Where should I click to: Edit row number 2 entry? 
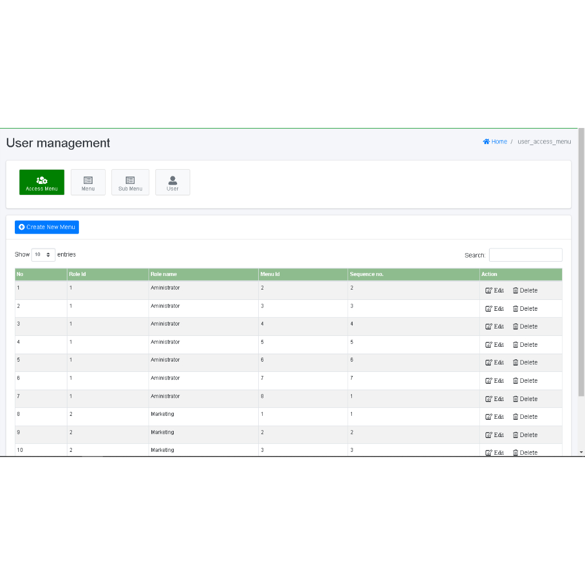coord(494,308)
